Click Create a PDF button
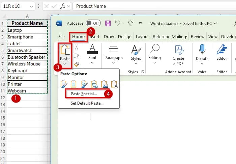 point(178,55)
